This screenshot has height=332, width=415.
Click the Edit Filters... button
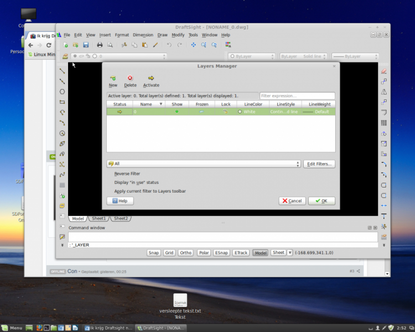pyautogui.click(x=319, y=164)
